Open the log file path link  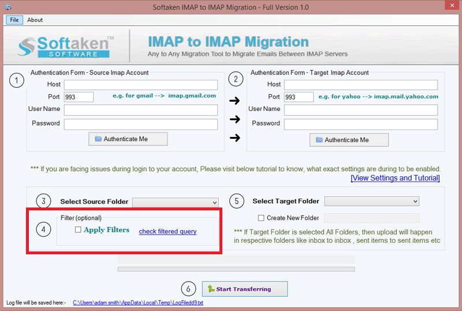tap(138, 303)
